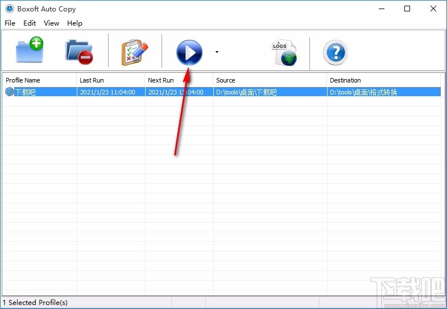Sort by the Next Run column header

coord(179,80)
